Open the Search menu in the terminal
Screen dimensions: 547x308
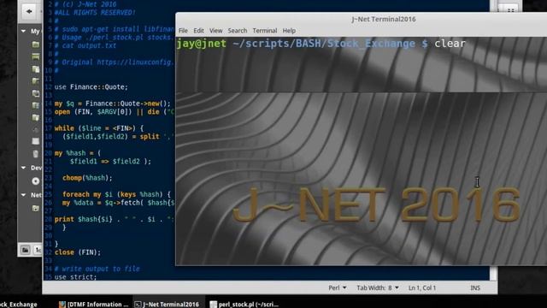238,31
